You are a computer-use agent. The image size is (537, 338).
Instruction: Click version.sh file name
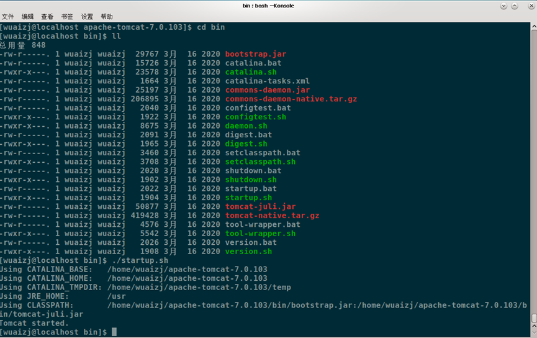pos(248,251)
